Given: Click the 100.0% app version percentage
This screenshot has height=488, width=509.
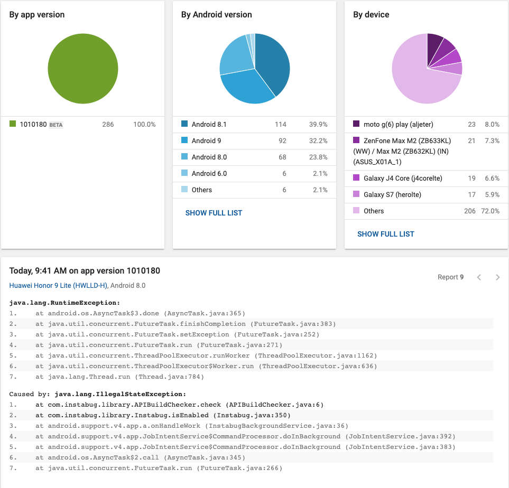Looking at the screenshot, I should [x=144, y=124].
